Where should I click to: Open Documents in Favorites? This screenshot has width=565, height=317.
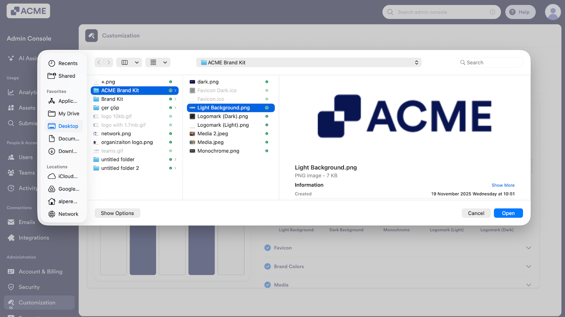(64, 139)
